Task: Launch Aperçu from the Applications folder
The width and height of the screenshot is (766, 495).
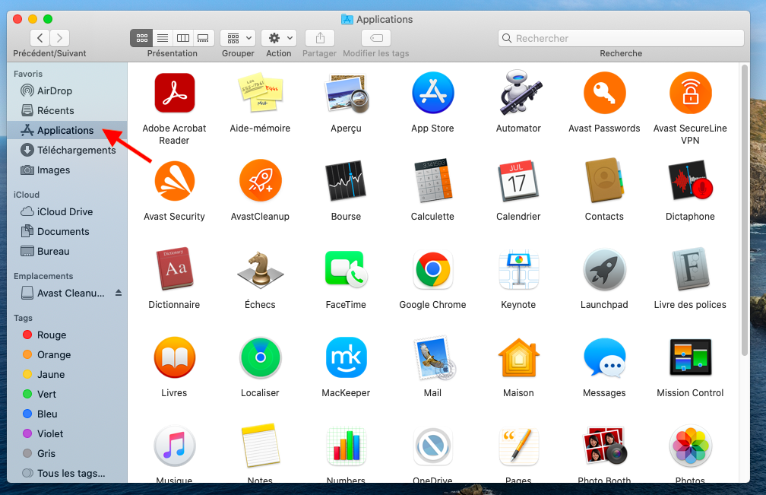Action: pos(346,93)
